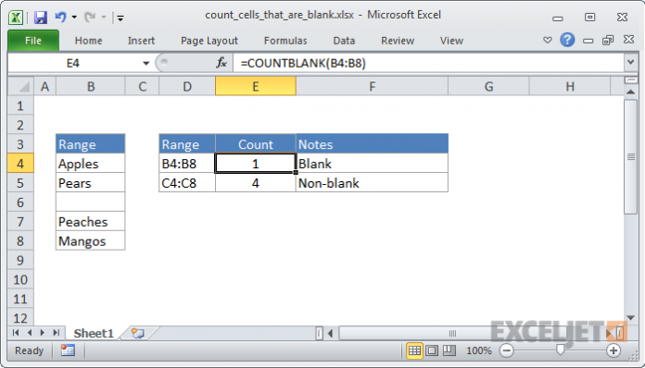Click cell D4 with B4:B8
The width and height of the screenshot is (645, 368).
click(x=187, y=164)
